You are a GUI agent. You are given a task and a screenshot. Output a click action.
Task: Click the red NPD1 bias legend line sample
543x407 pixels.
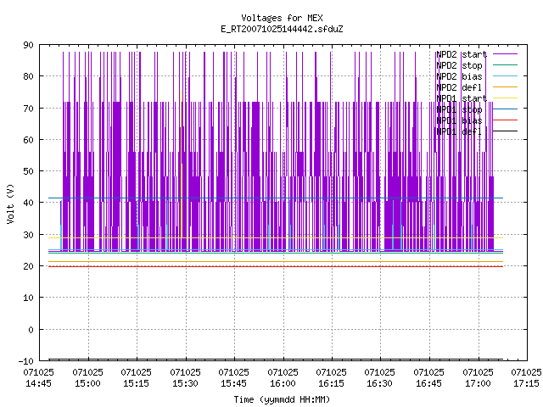[505, 120]
